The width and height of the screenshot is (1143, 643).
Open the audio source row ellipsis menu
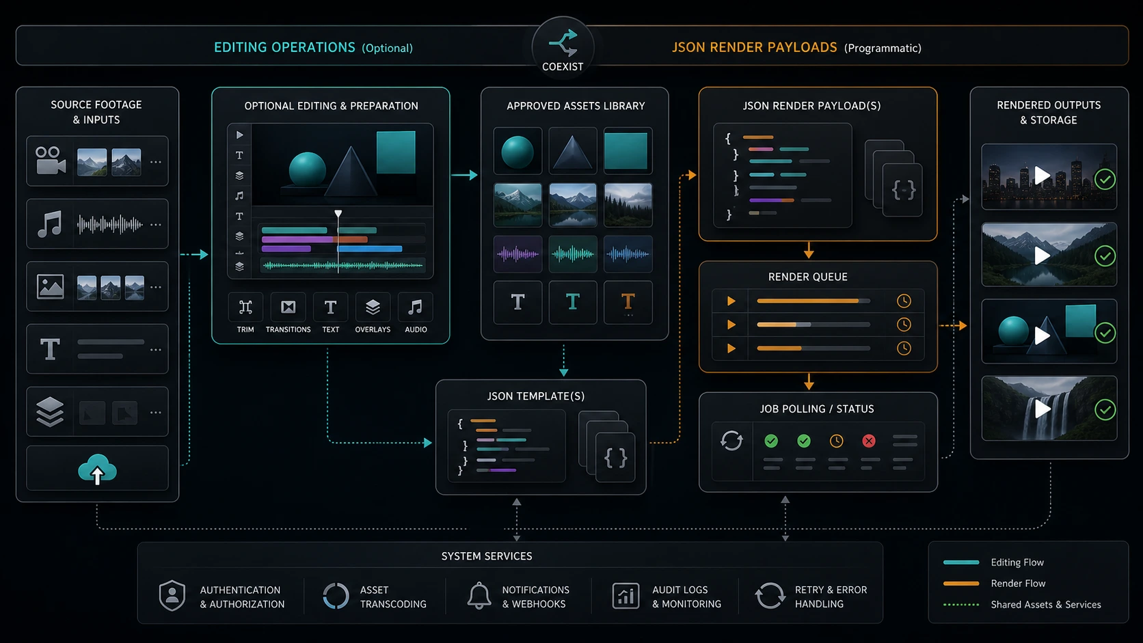pyautogui.click(x=156, y=224)
